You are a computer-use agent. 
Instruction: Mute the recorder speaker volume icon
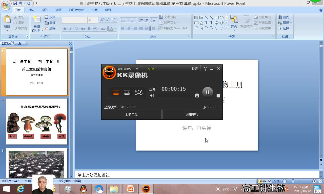coord(152,95)
